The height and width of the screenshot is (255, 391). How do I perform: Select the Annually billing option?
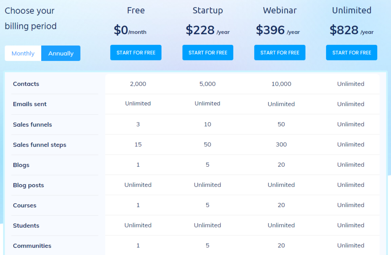(x=61, y=53)
